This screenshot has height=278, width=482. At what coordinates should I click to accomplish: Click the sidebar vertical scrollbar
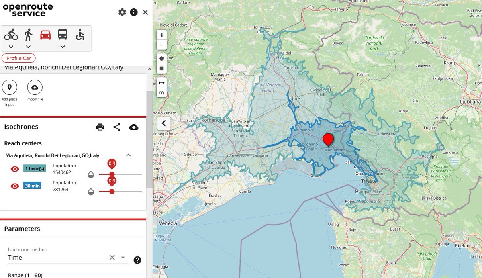(149, 139)
